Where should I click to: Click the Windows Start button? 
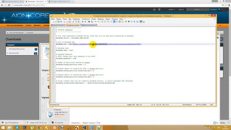tap(3, 127)
